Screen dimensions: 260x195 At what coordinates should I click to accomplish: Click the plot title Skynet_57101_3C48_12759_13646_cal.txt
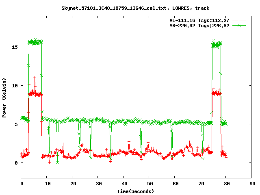point(115,8)
